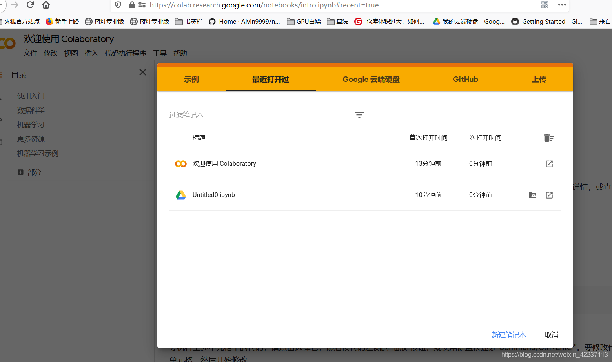The height and width of the screenshot is (362, 612).
Task: Open Untitled0.ipynb in new tab icon
Action: coord(549,195)
